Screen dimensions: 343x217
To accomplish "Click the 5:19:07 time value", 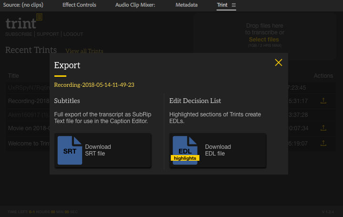I will tap(298, 144).
